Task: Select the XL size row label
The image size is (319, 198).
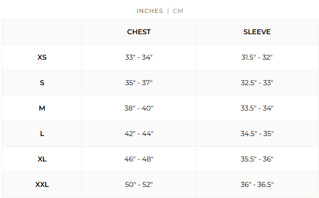Action: click(x=42, y=159)
